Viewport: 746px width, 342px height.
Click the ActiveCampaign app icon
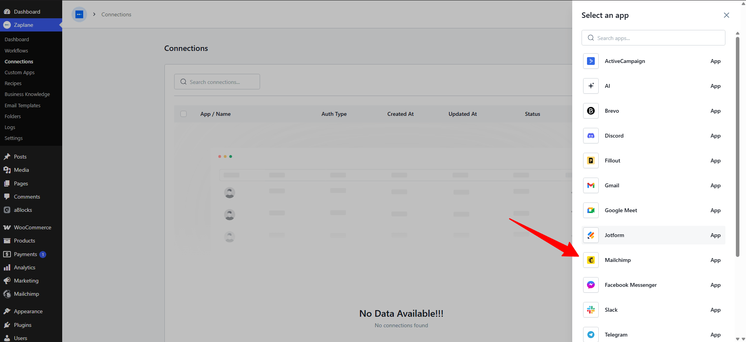pyautogui.click(x=591, y=61)
